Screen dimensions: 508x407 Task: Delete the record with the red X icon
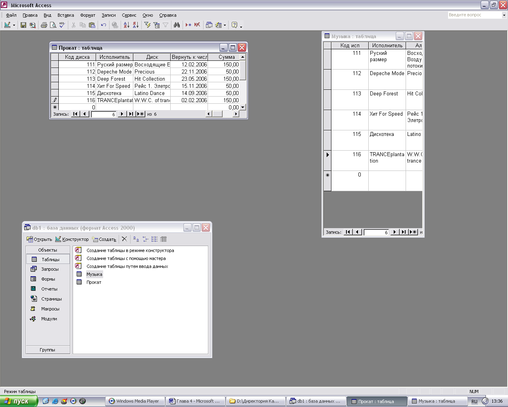(x=197, y=25)
